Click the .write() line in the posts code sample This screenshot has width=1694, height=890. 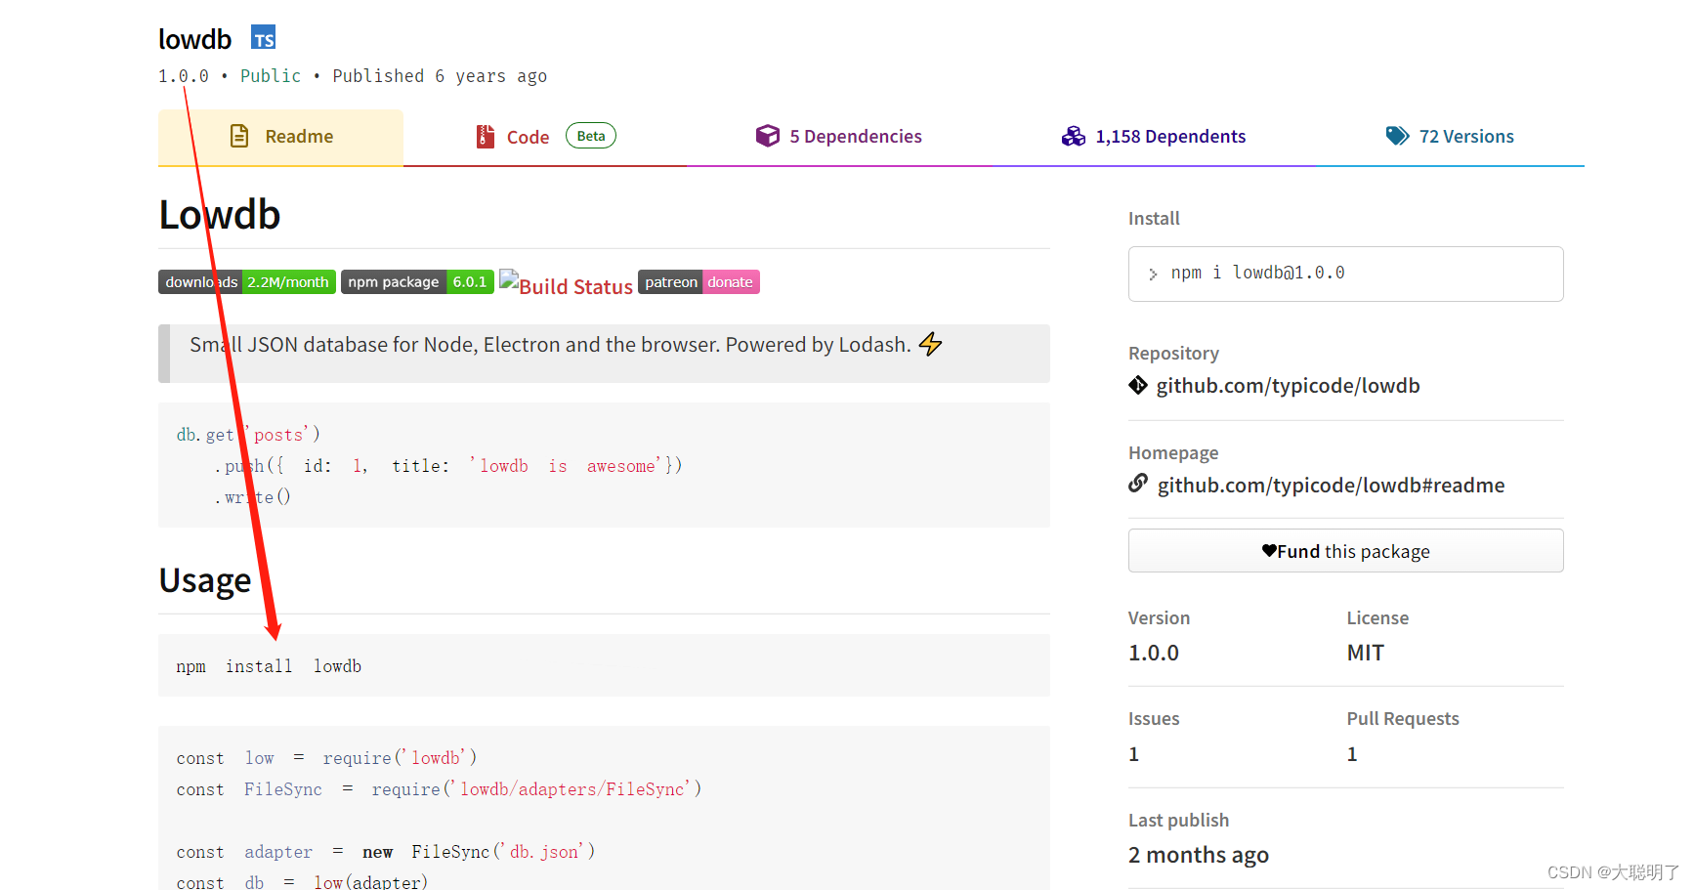coord(252,497)
